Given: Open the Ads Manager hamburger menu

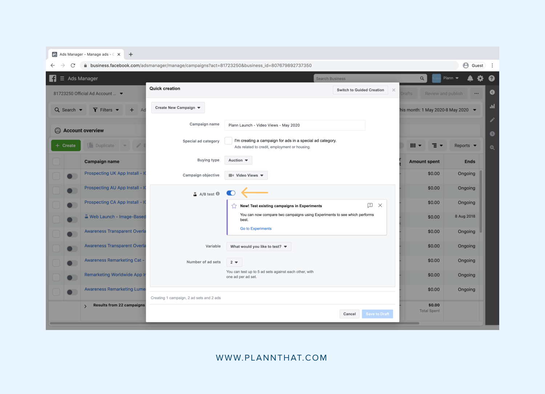Looking at the screenshot, I should point(62,79).
